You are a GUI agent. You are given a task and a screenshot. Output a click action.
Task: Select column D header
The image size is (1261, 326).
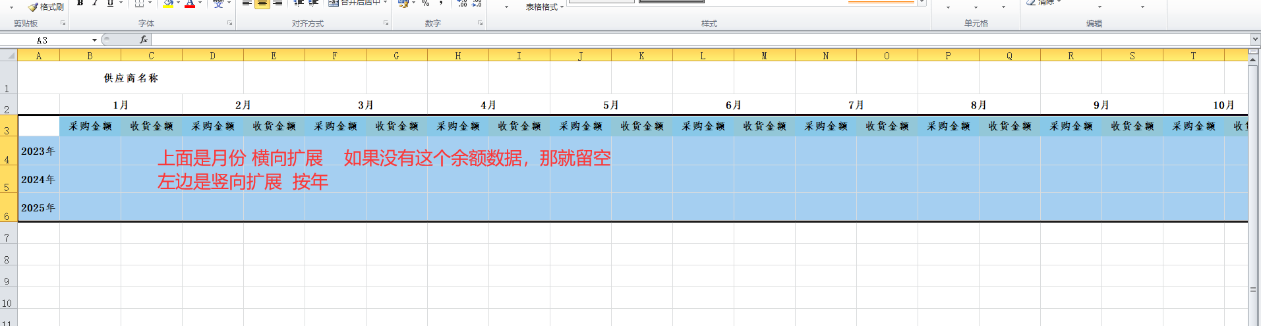212,56
